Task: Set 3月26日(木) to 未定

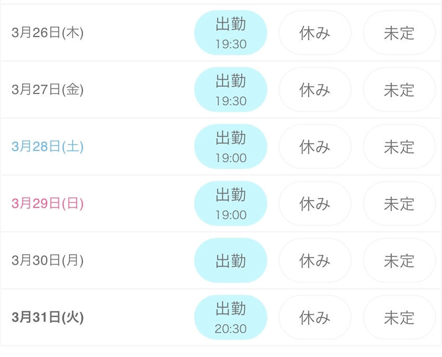Action: 399,33
